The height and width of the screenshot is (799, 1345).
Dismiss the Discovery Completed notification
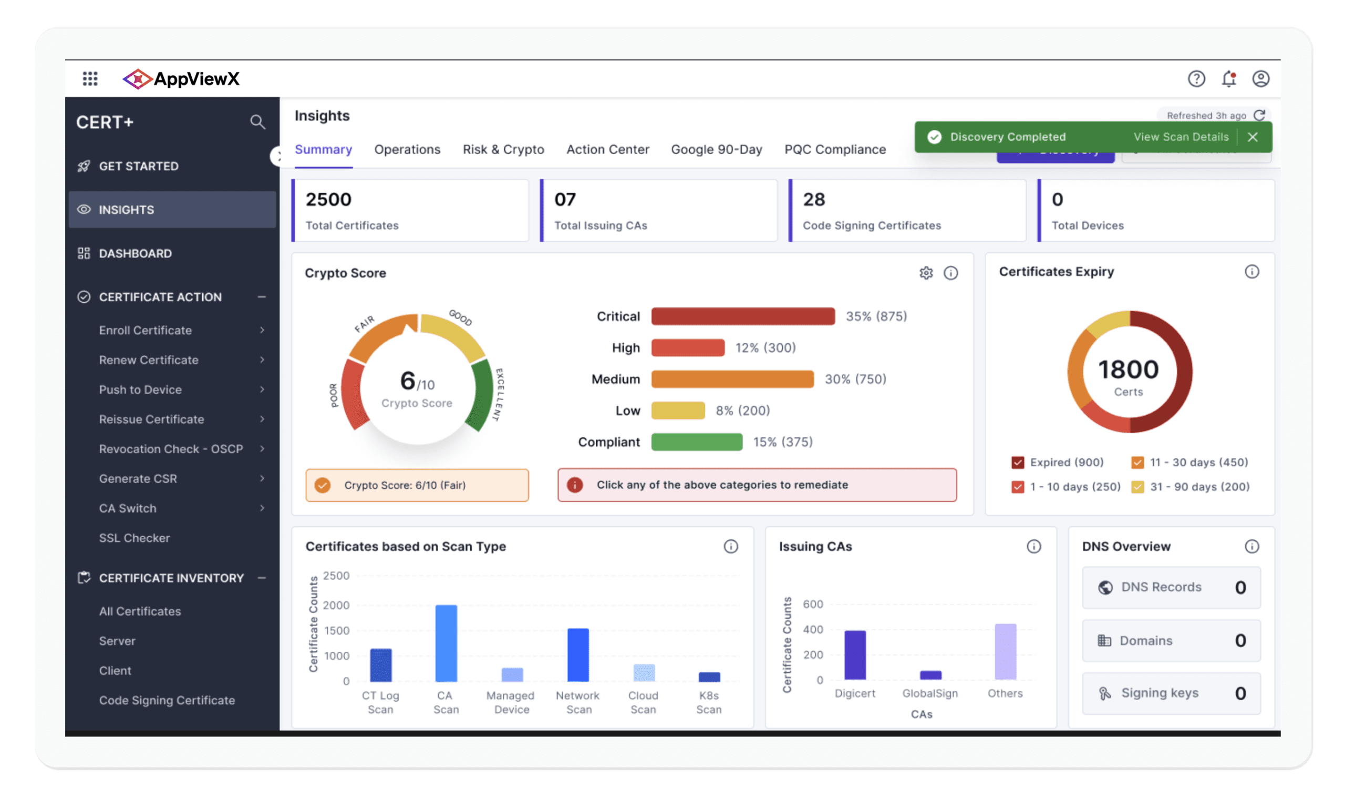click(x=1252, y=137)
